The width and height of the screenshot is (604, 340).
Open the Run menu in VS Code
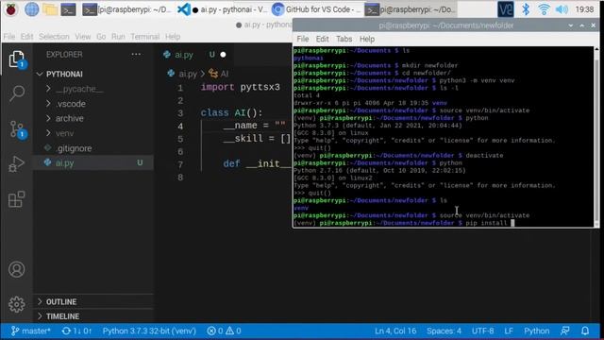tap(118, 36)
